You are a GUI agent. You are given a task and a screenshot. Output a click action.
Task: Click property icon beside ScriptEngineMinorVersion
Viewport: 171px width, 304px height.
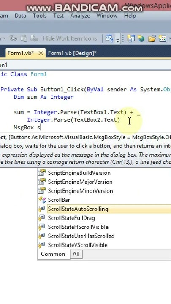click(42, 190)
